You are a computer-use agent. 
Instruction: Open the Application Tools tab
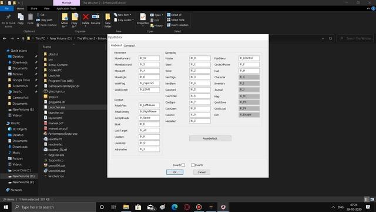coord(66,8)
